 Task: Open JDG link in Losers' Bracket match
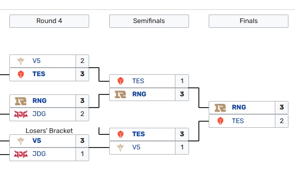pos(39,154)
